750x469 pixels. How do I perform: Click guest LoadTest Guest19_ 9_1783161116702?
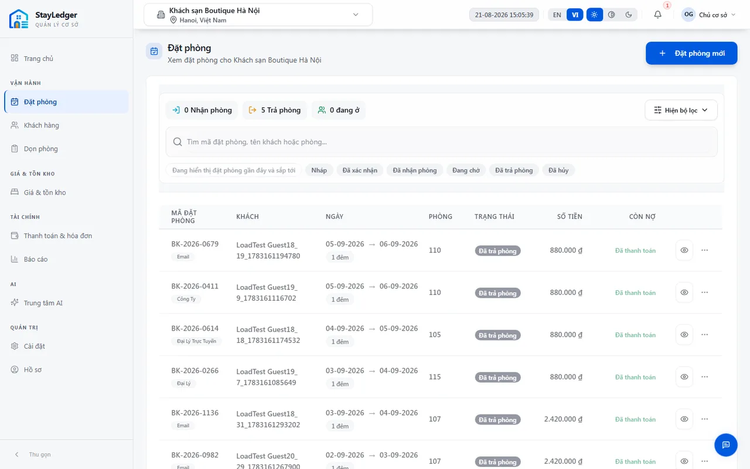(267, 293)
